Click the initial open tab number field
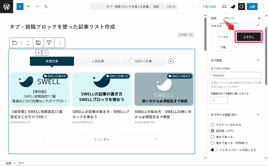This screenshot has height=166, width=268. click(219, 100)
